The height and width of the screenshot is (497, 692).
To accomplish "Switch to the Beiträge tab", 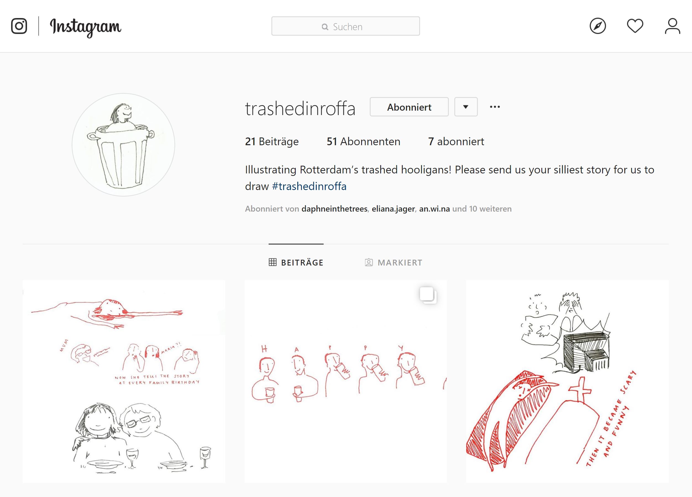I will [296, 262].
